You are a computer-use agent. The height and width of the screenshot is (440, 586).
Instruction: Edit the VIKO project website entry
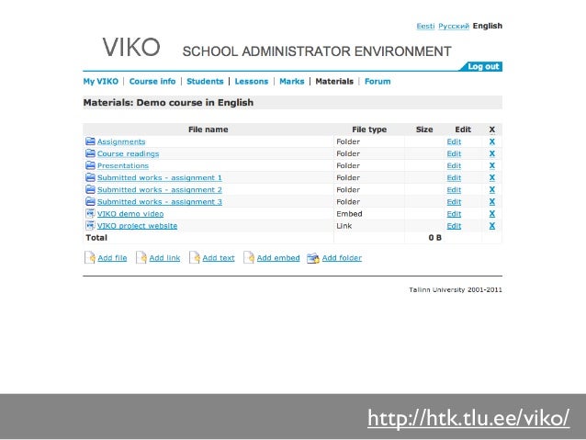click(x=454, y=226)
